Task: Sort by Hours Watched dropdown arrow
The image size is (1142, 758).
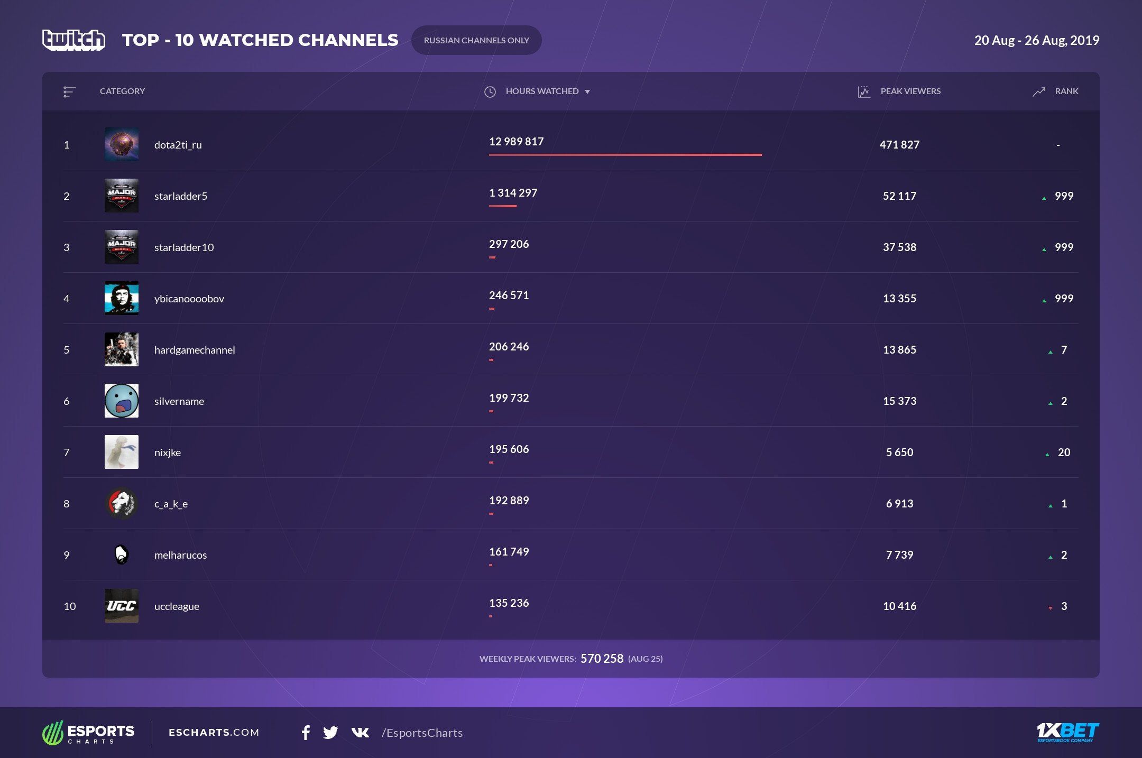Action: coord(587,92)
